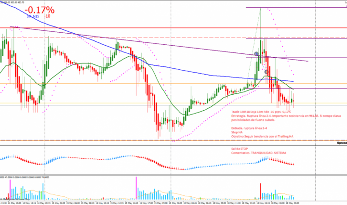Select the blue S#_N15 symbol label
This screenshot has height=205, width=347.
[x=33, y=16]
